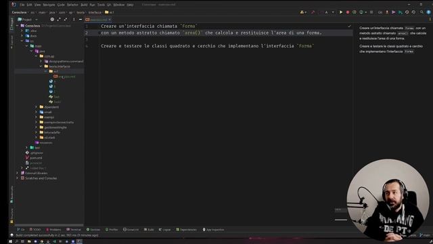
Task: Start the Debug session with the red bug icon
Action: (348, 12)
